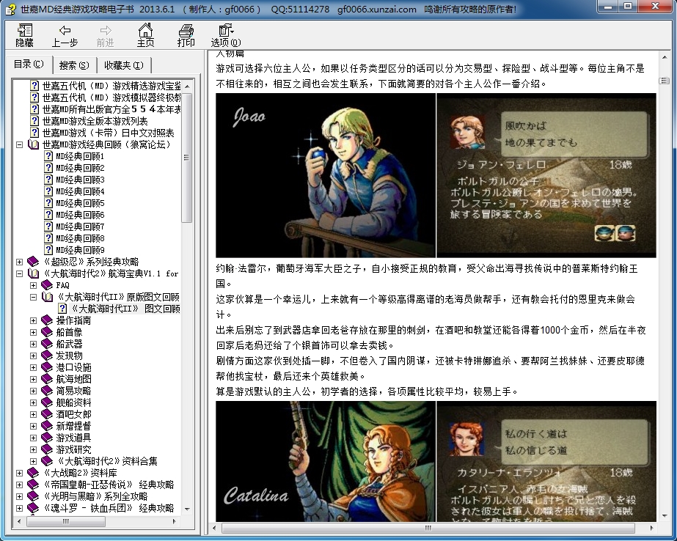This screenshot has height=541, width=677.
Task: Collapse 世嘉MD游戏经典回顾(狼窝论坛) node
Action: tap(19, 145)
